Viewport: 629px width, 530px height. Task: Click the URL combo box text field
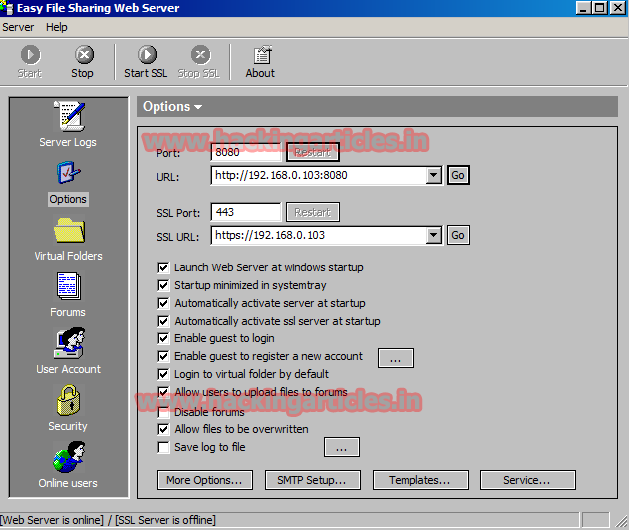[319, 175]
